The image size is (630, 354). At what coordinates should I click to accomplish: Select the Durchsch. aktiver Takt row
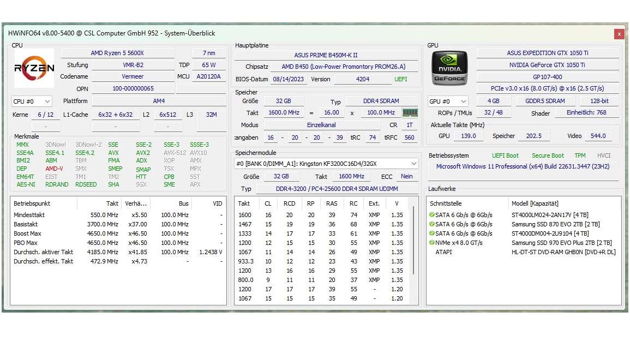coord(118,252)
